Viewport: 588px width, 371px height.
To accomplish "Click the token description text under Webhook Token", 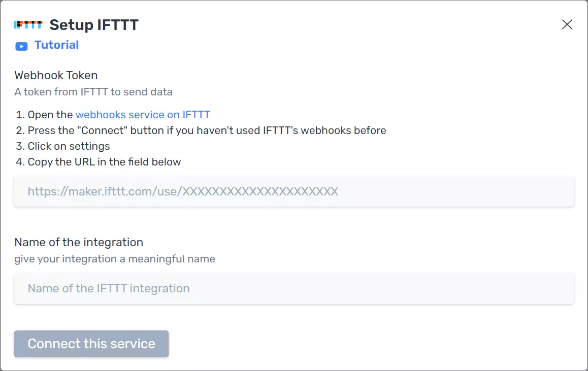I will click(93, 92).
